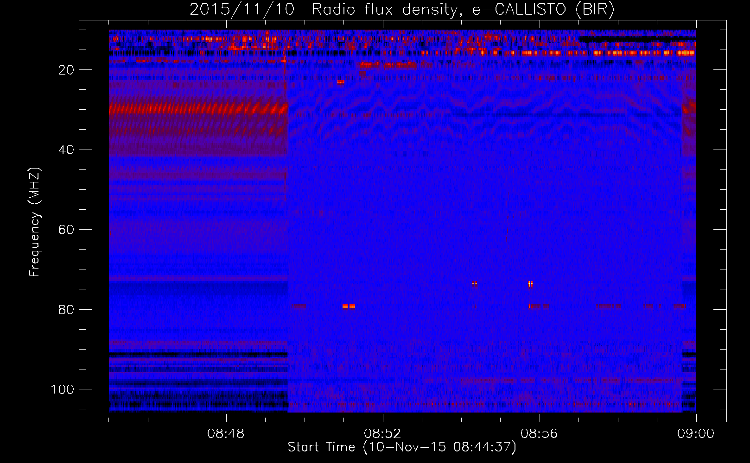Image resolution: width=750 pixels, height=463 pixels.
Task: Click the frequency tick label 60
Action: (66, 230)
